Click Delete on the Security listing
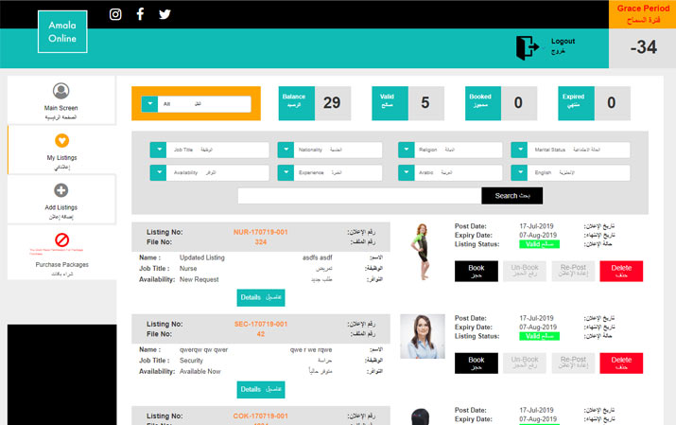 620,363
